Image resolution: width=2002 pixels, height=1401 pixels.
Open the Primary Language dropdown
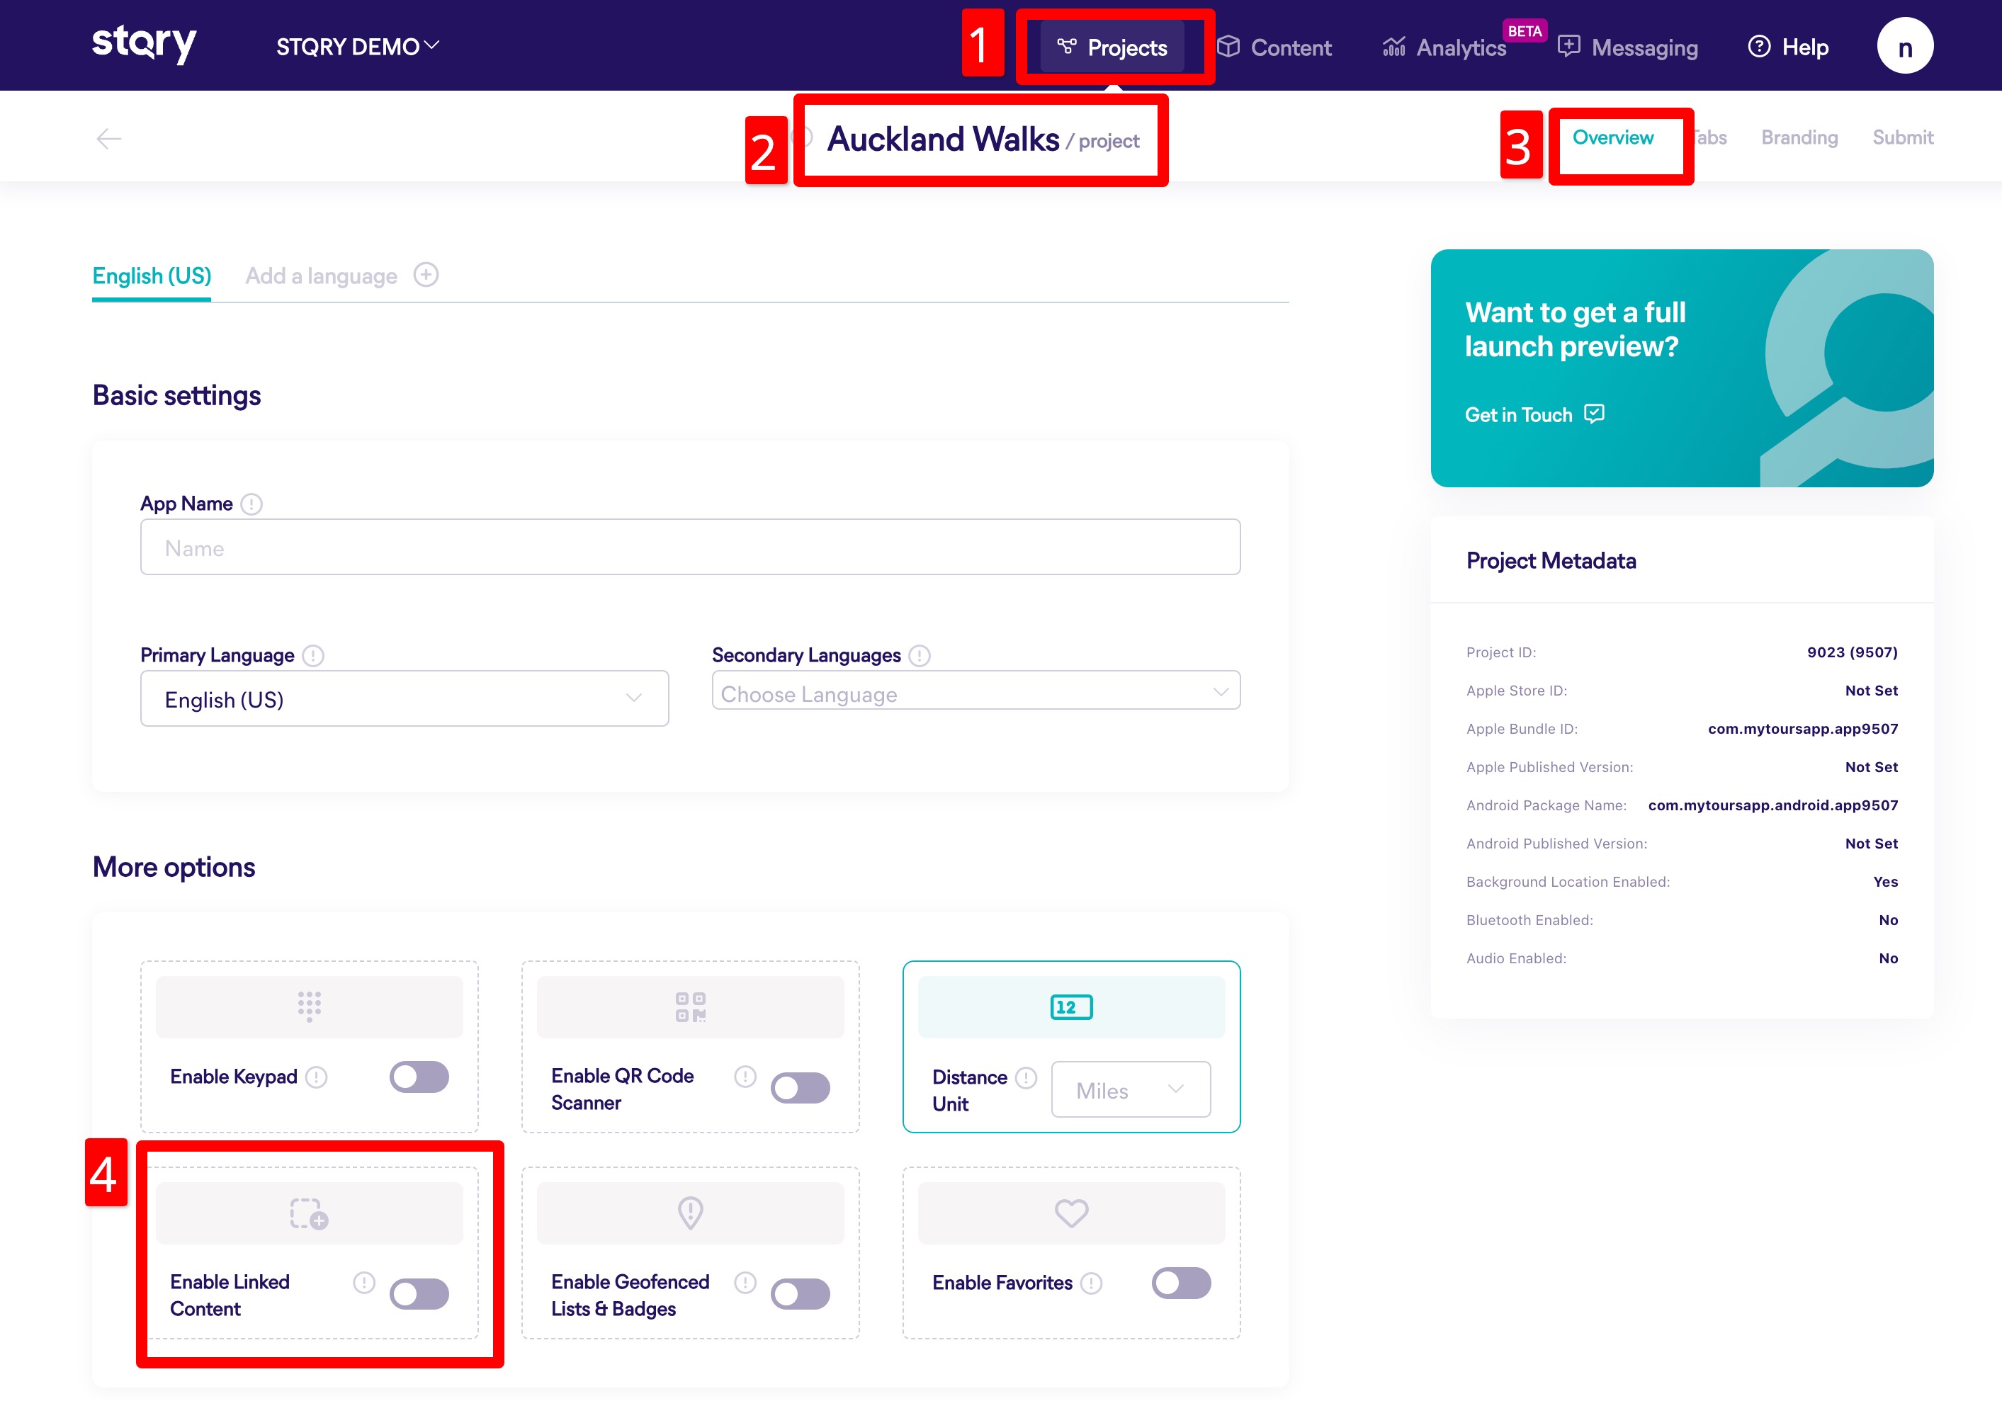[x=405, y=699]
